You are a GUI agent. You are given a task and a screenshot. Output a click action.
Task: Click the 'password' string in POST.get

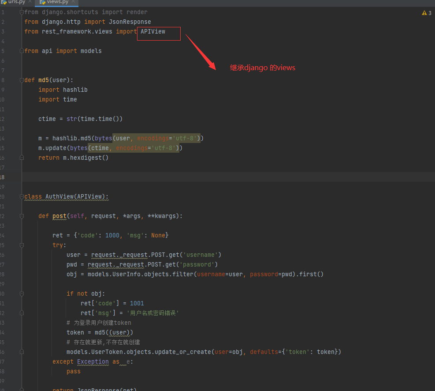coord(197,265)
